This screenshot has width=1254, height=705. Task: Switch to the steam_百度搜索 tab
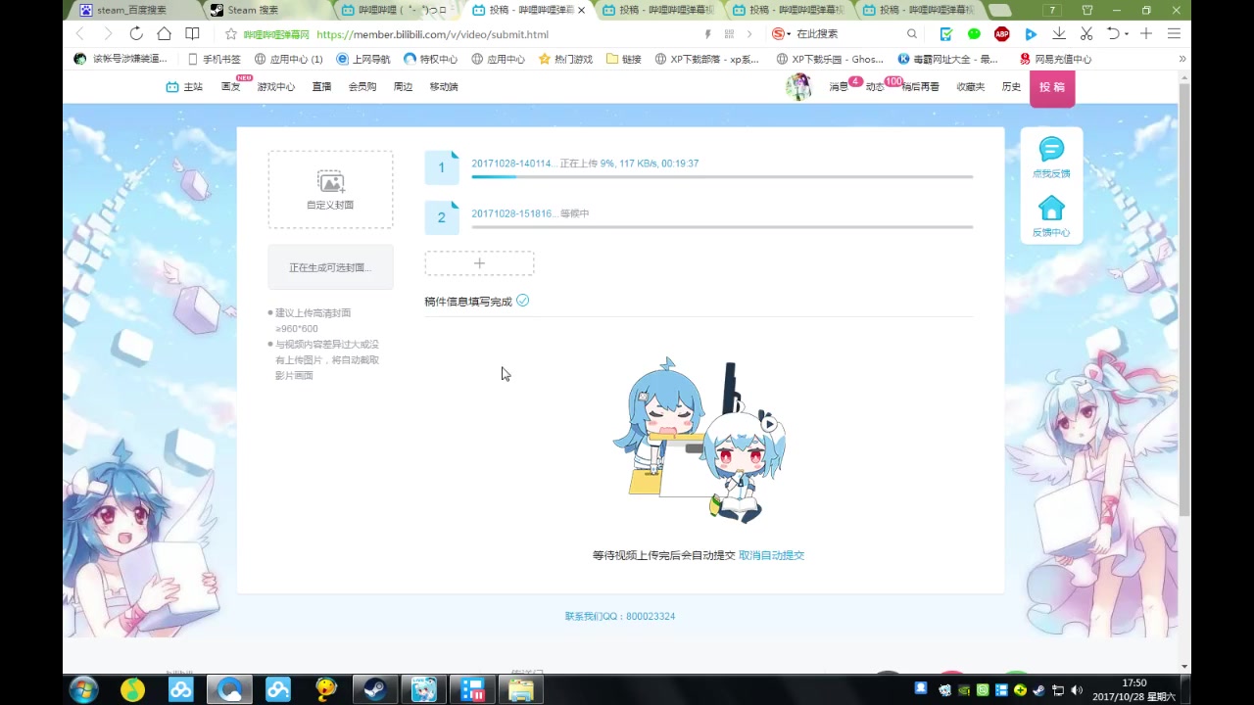(x=134, y=11)
